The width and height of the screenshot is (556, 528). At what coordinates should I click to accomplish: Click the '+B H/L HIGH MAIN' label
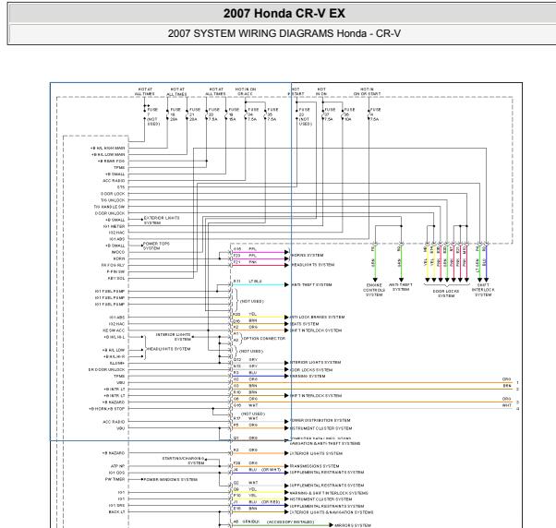(108, 148)
